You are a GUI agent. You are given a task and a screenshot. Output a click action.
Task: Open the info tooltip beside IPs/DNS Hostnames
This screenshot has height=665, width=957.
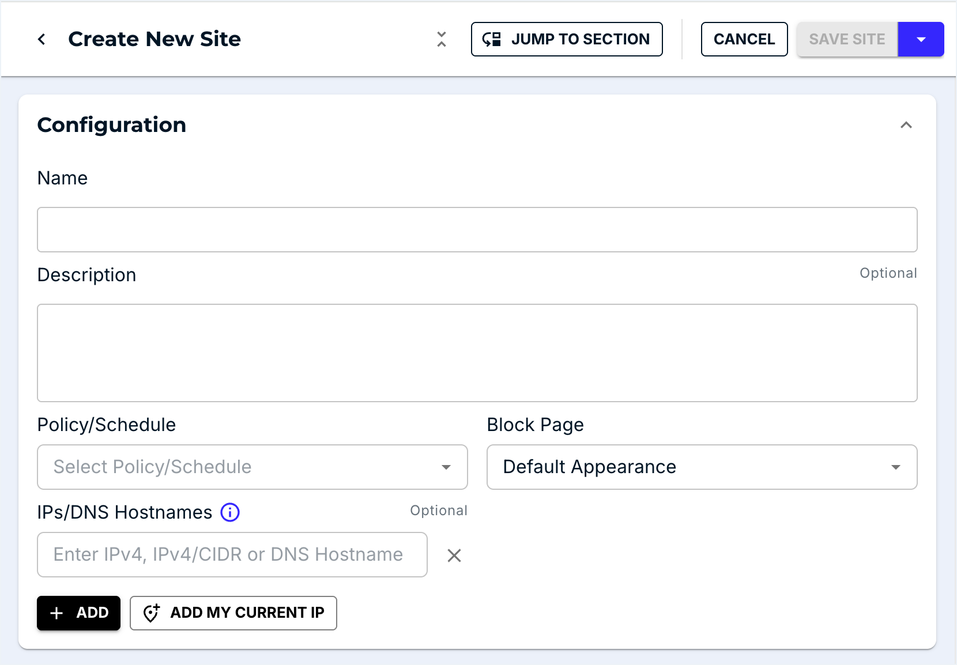[229, 512]
